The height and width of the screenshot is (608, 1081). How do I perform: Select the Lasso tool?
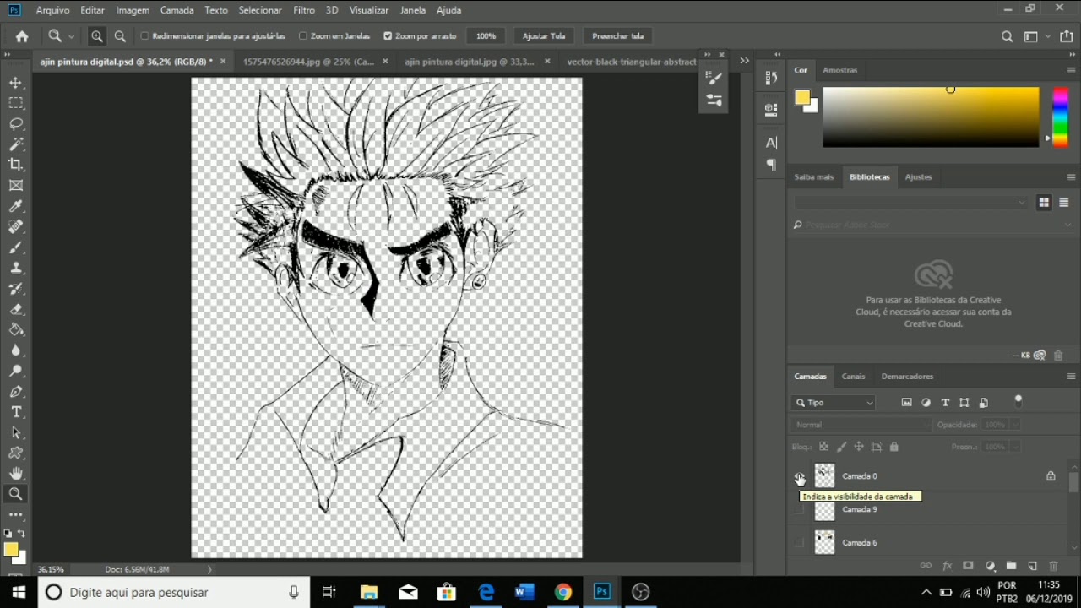pyautogui.click(x=16, y=124)
